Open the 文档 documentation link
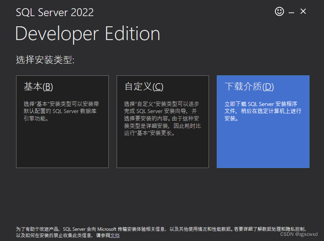This screenshot has height=241, width=324. point(115,236)
